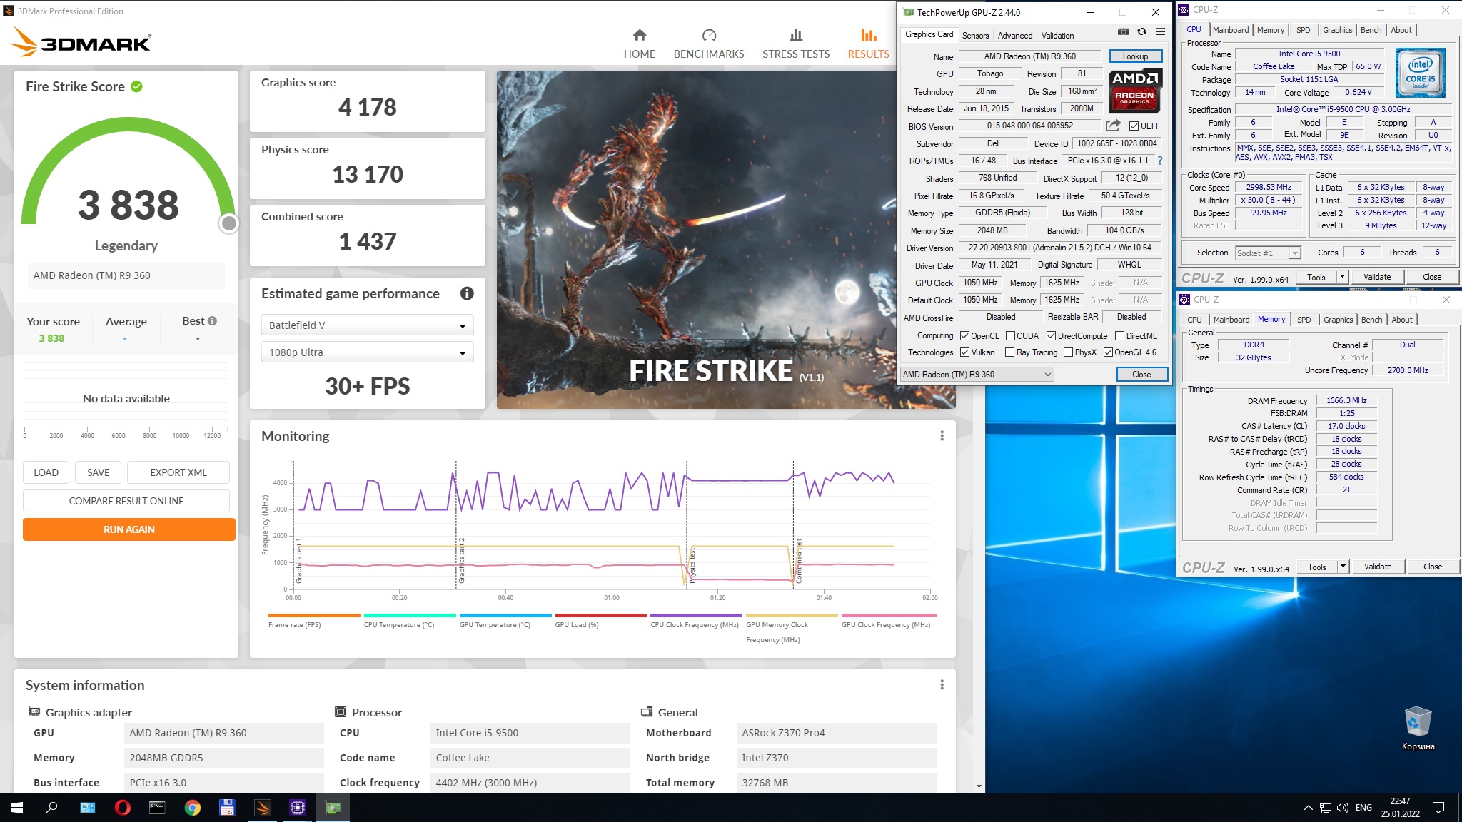Switch to the Sensors tab in GPU-Z
Viewport: 1462px width, 822px height.
click(x=975, y=36)
